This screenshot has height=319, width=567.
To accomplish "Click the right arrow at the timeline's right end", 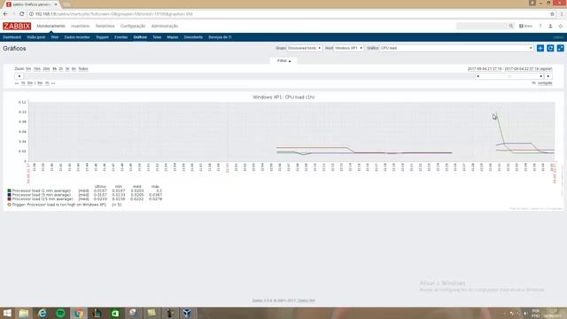I will 548,76.
